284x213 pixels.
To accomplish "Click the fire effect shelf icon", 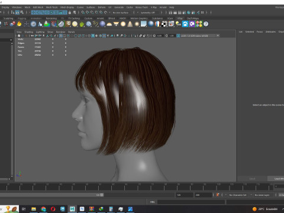I will click(x=19, y=24).
